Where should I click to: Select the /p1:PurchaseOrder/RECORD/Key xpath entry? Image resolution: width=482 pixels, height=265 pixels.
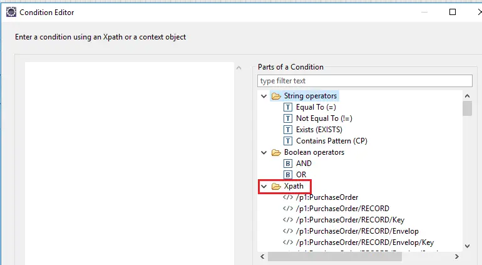[x=350, y=220]
